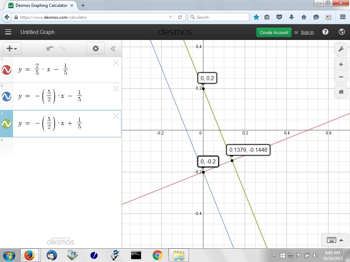The image size is (350, 262).
Task: Delete expression 1 with its X
Action: [x=116, y=63]
